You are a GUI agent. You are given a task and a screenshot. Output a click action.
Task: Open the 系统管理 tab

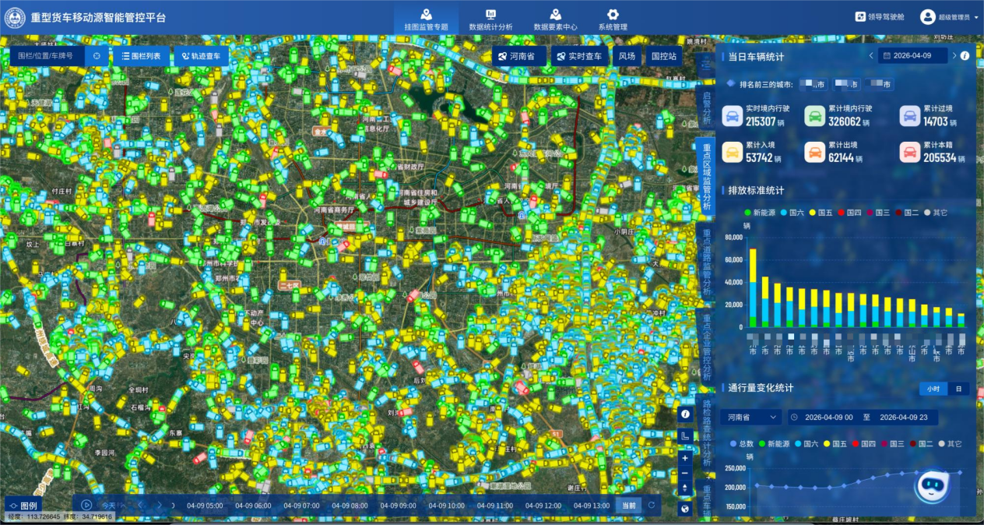click(x=613, y=19)
